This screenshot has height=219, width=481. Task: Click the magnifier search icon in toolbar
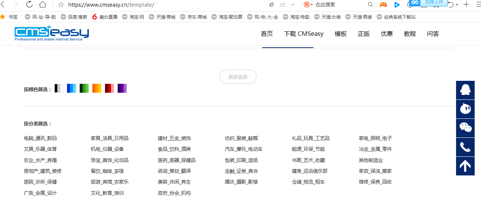coord(370,4)
